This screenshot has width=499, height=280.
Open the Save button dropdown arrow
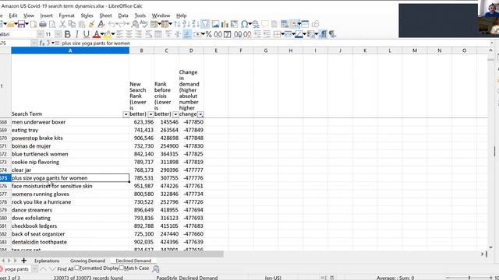[x=27, y=24]
